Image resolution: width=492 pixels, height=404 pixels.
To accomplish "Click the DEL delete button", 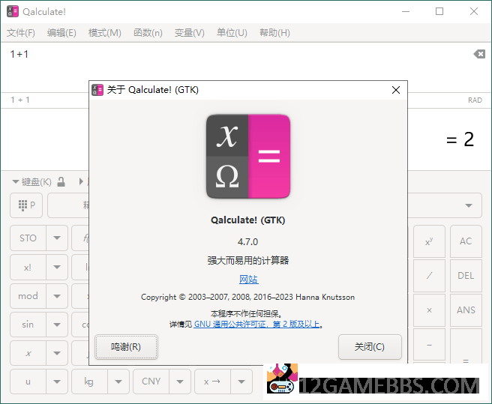I will point(466,276).
